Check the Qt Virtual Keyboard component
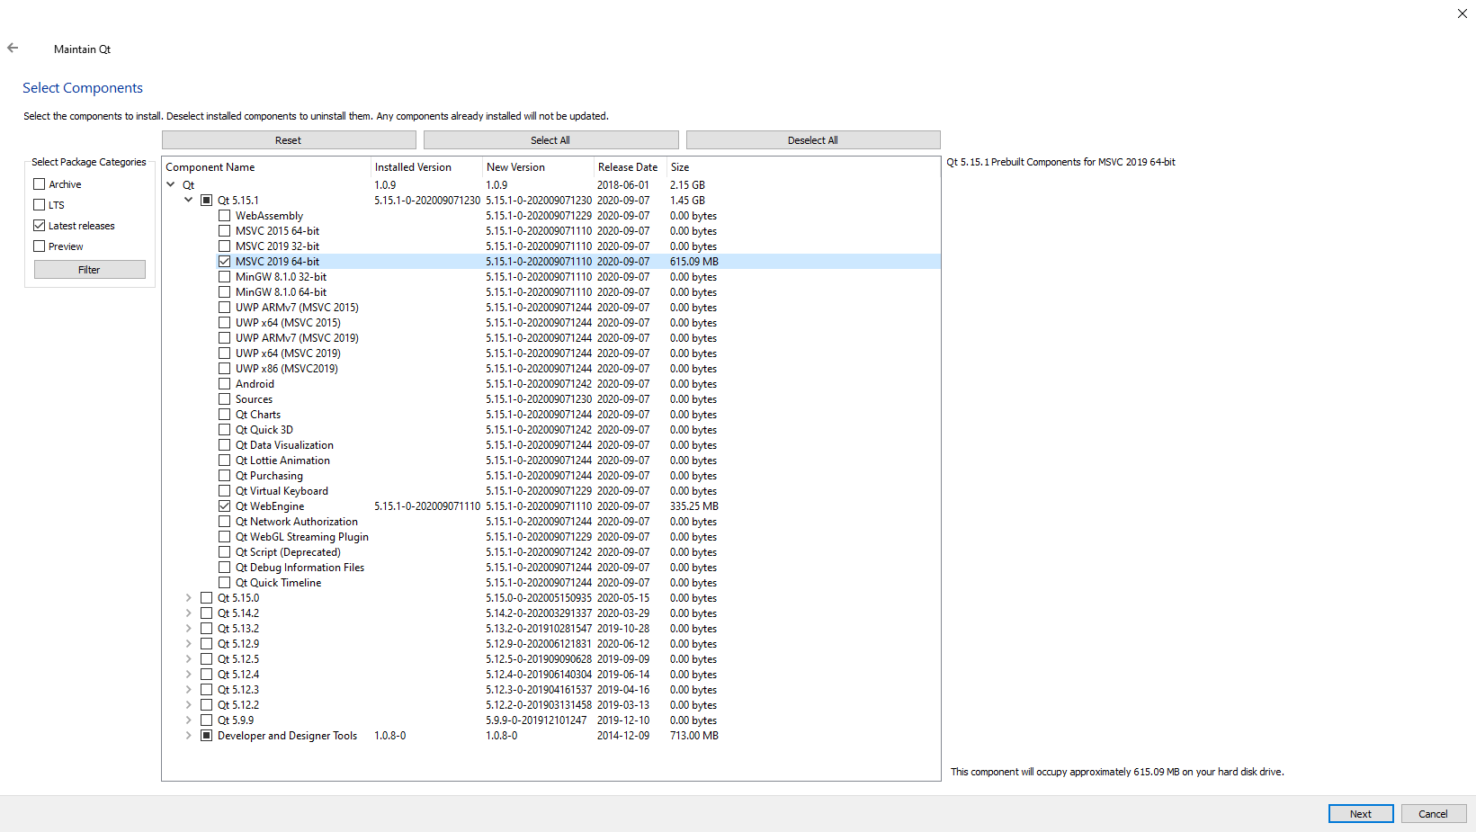The width and height of the screenshot is (1476, 832). (225, 490)
